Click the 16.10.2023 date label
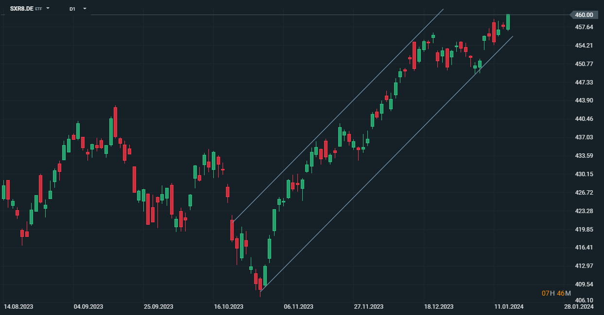 (x=228, y=307)
